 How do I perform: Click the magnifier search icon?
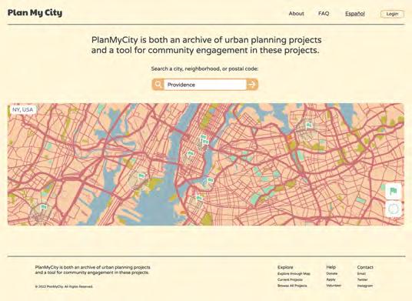158,85
